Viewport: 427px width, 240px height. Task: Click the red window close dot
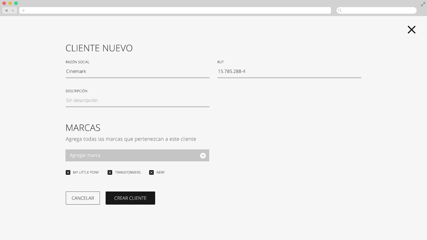click(x=4, y=3)
